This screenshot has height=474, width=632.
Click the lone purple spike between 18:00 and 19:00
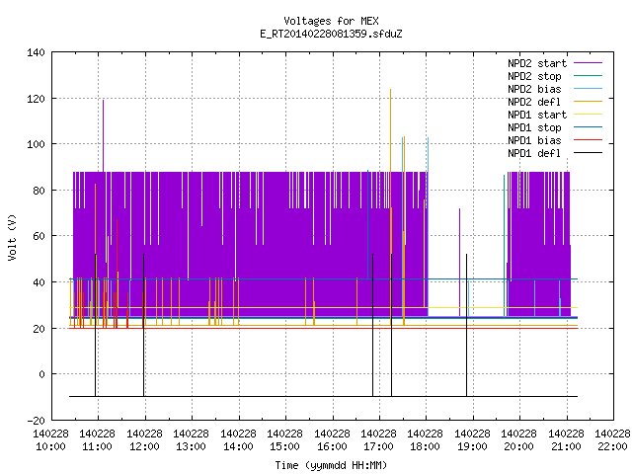460,263
